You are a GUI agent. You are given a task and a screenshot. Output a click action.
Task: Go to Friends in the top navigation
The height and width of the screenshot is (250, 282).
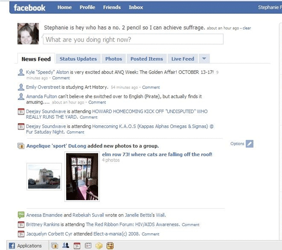(112, 7)
